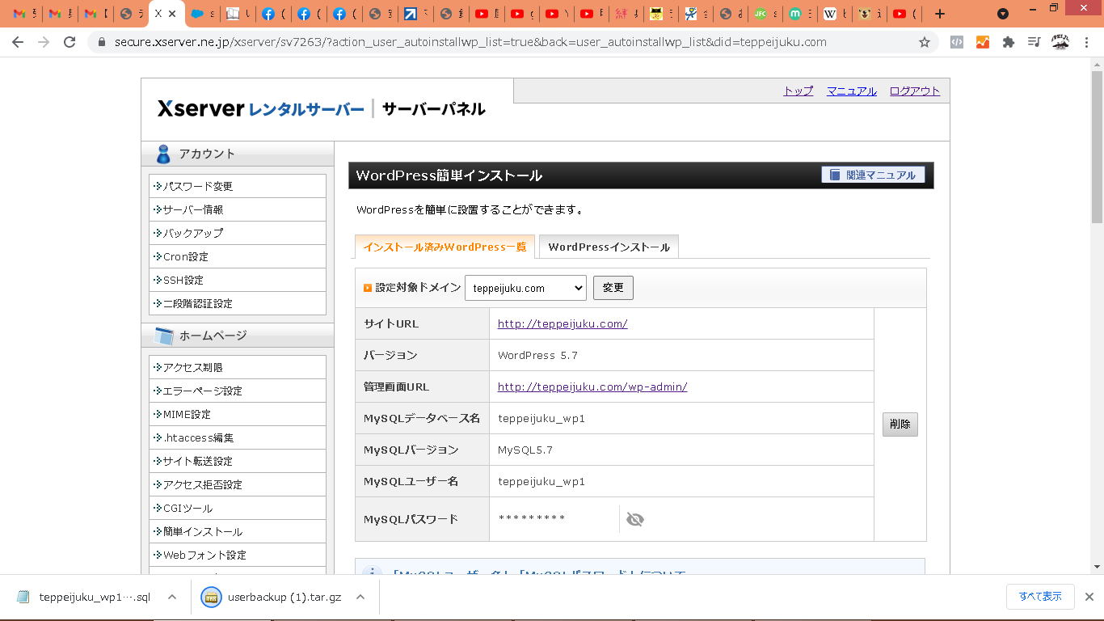Open a new tab with plus button

click(x=939, y=14)
